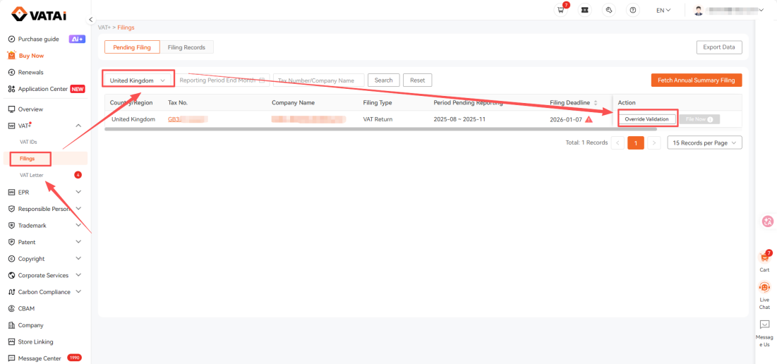Open the help question mark icon

tap(633, 10)
